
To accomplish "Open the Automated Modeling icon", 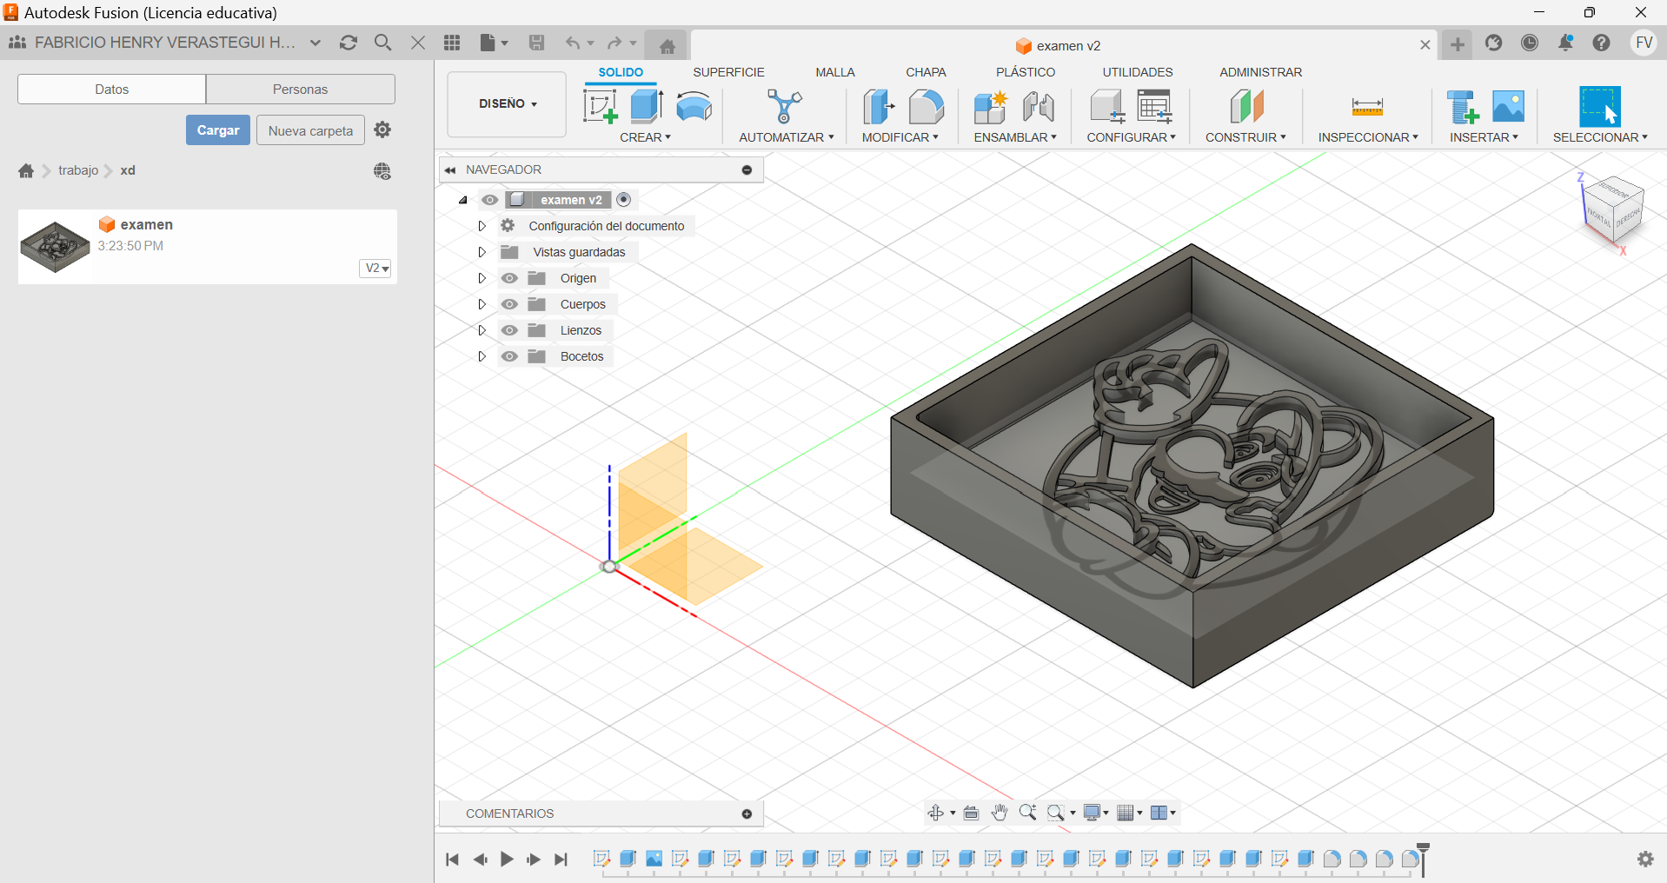I will pos(785,107).
